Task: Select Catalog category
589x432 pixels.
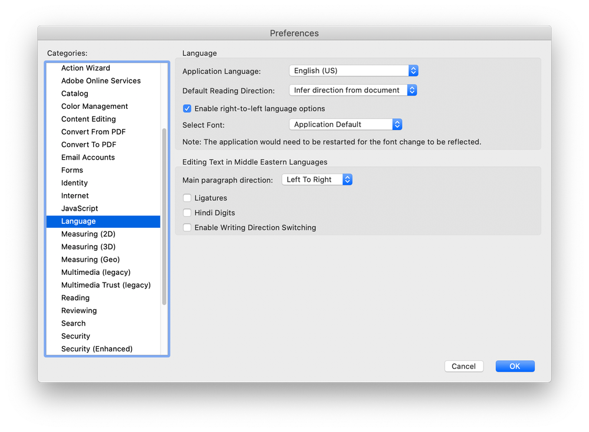Action: (x=103, y=94)
